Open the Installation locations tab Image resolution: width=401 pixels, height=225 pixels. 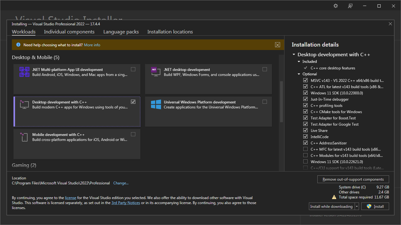tap(170, 32)
